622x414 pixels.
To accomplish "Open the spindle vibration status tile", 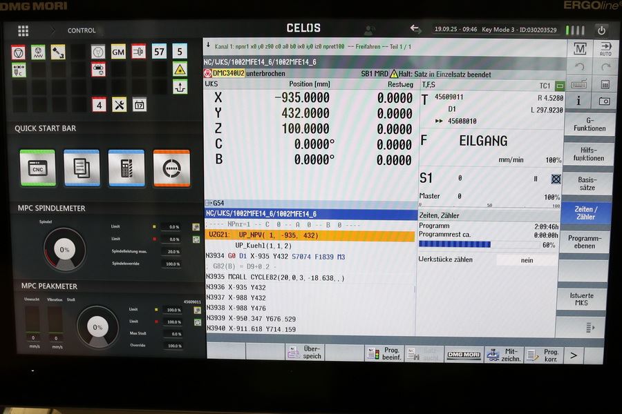I will pos(38,52).
